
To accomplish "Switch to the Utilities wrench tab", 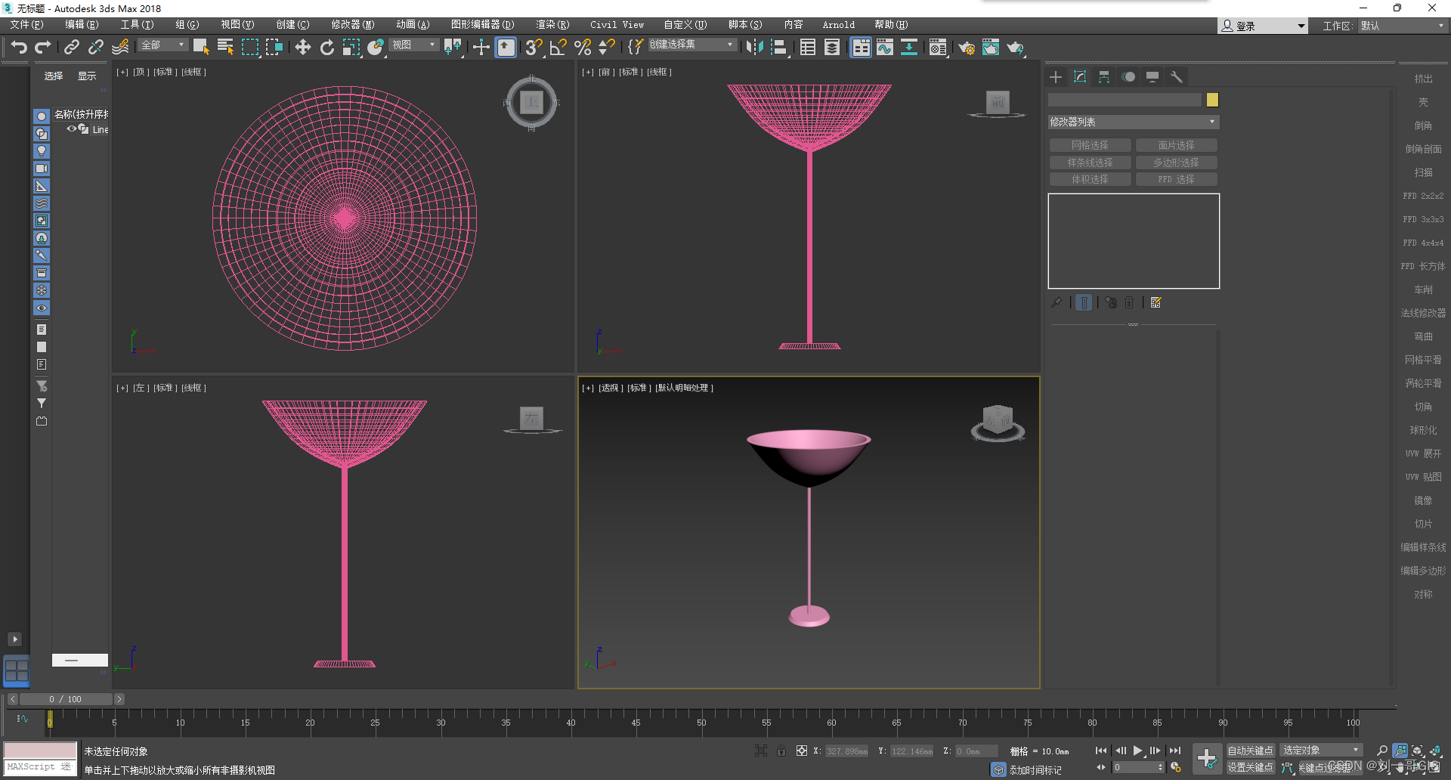I will tap(1177, 77).
